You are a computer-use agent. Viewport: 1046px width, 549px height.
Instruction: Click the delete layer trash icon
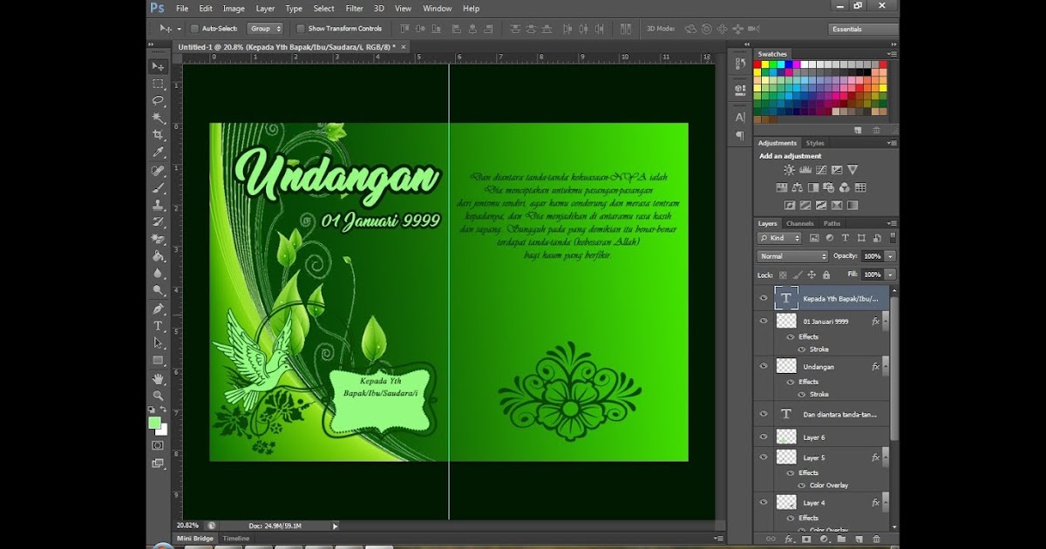877,539
